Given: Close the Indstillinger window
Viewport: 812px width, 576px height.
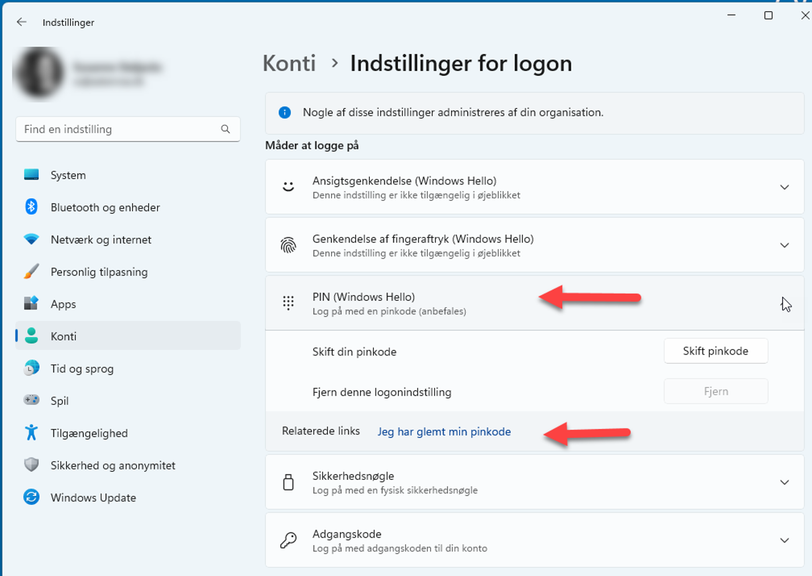Looking at the screenshot, I should coord(805,15).
